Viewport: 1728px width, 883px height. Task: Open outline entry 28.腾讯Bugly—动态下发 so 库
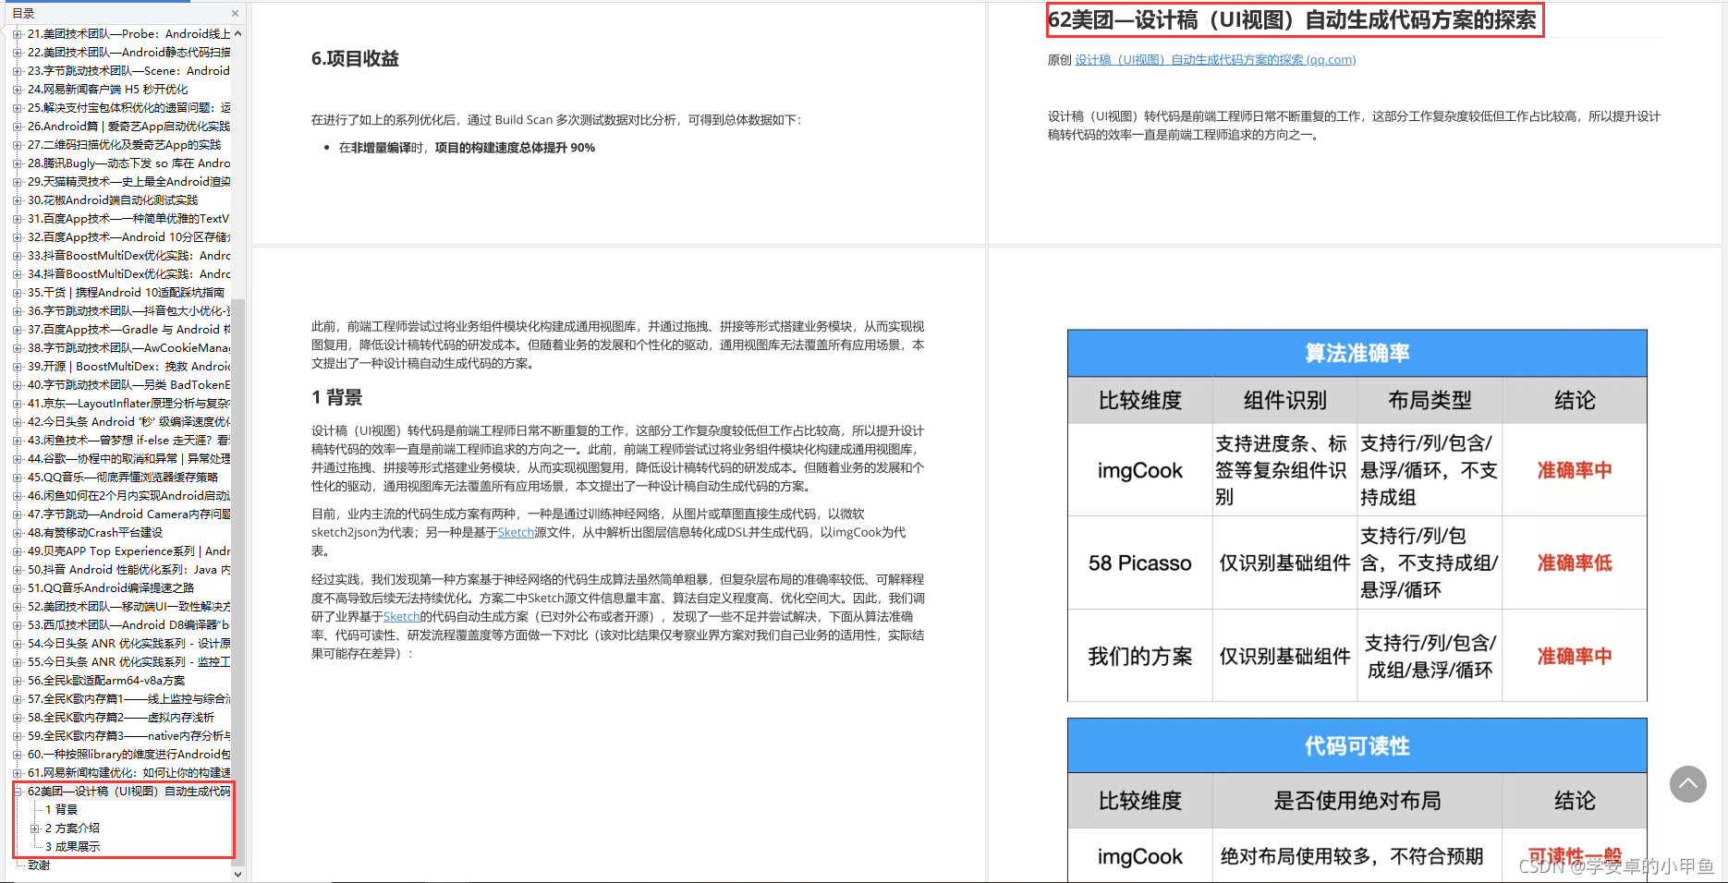[128, 163]
